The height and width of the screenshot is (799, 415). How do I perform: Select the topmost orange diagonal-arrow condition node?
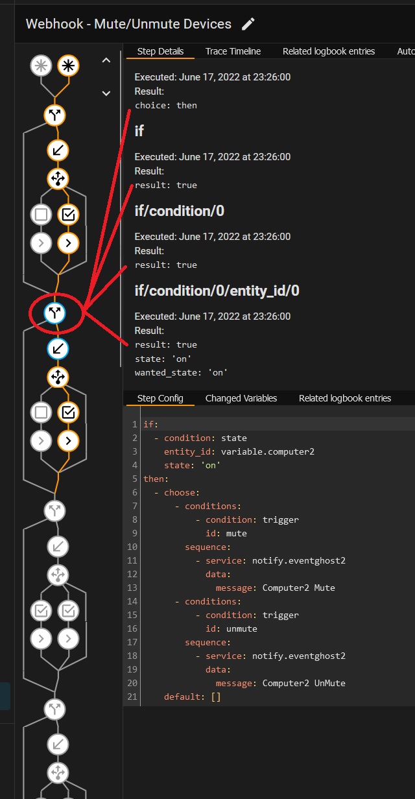point(58,150)
